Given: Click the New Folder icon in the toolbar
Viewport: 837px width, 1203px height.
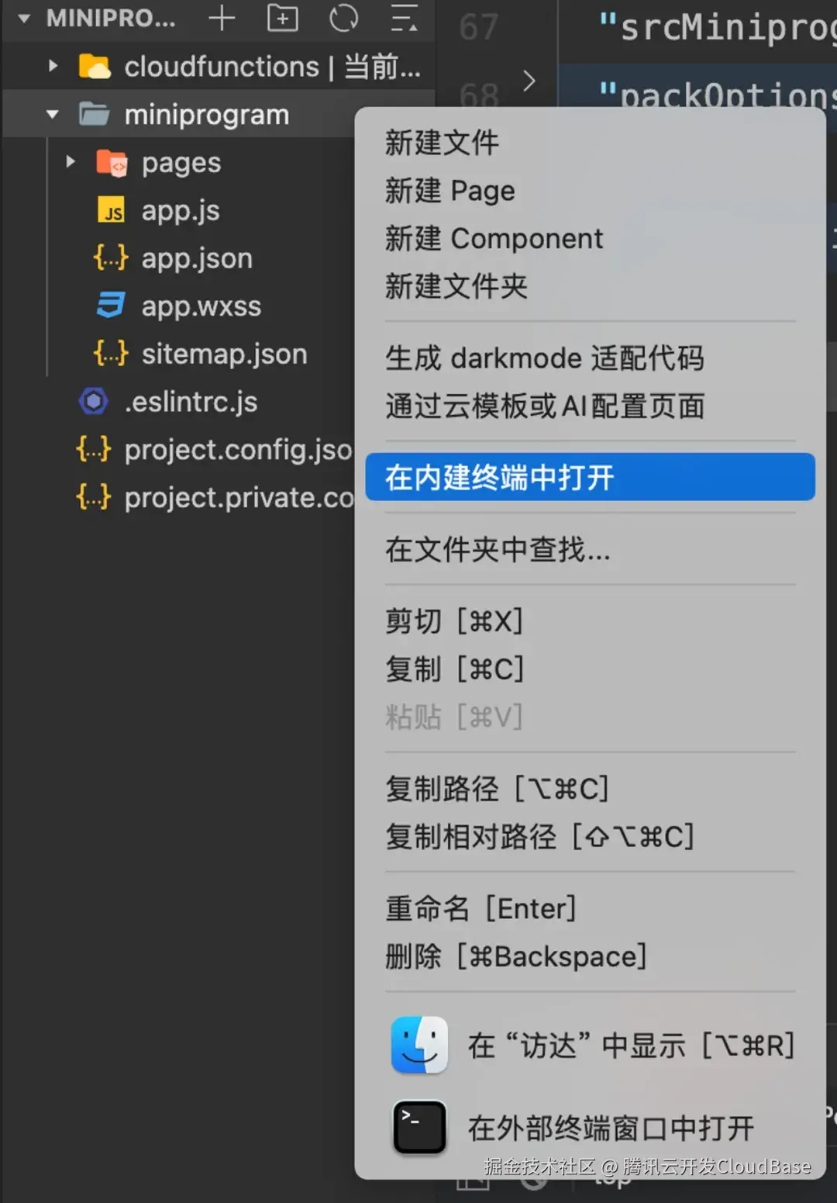Looking at the screenshot, I should pos(282,19).
